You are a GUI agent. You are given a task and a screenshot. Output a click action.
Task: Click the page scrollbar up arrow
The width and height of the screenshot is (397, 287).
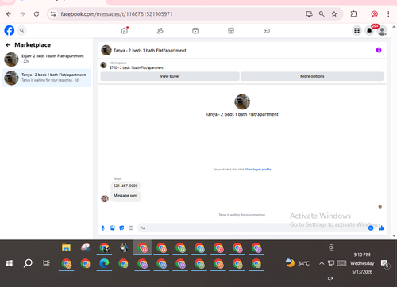[394, 27]
